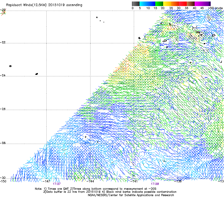Click the -141 longitude axis label
Viewport: 224px width, 197px height.
(134, 181)
